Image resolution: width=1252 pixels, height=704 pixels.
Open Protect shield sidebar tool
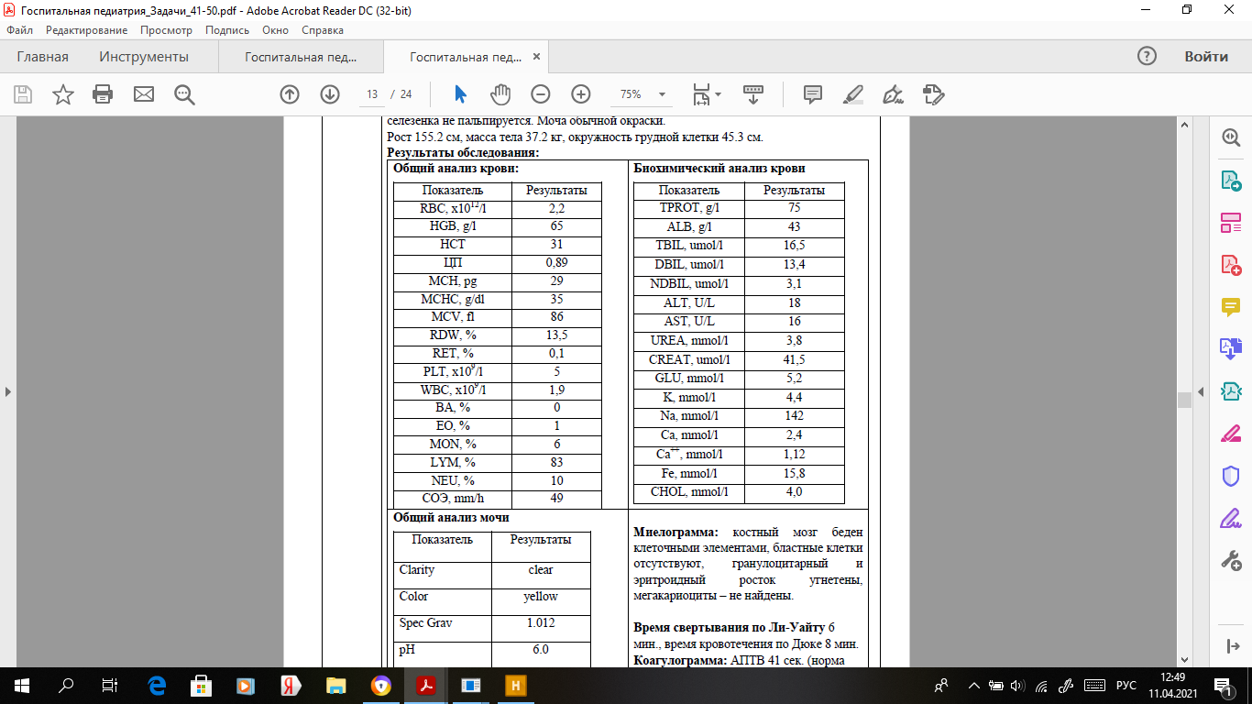tap(1230, 476)
